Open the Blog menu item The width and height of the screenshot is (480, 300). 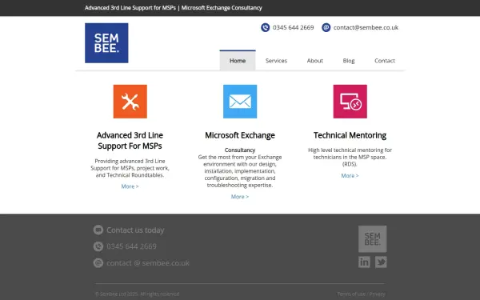(x=349, y=61)
